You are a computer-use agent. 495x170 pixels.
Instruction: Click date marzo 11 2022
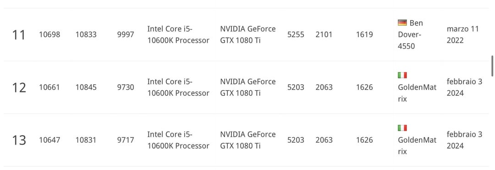[x=462, y=35]
